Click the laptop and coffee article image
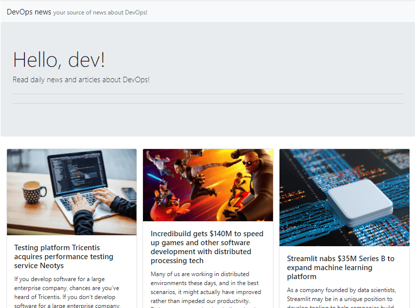Viewport: 415px width, 308px height. coord(71,192)
